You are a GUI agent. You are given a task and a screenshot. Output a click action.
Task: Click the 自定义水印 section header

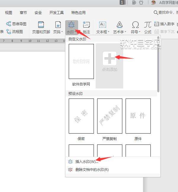(77, 39)
